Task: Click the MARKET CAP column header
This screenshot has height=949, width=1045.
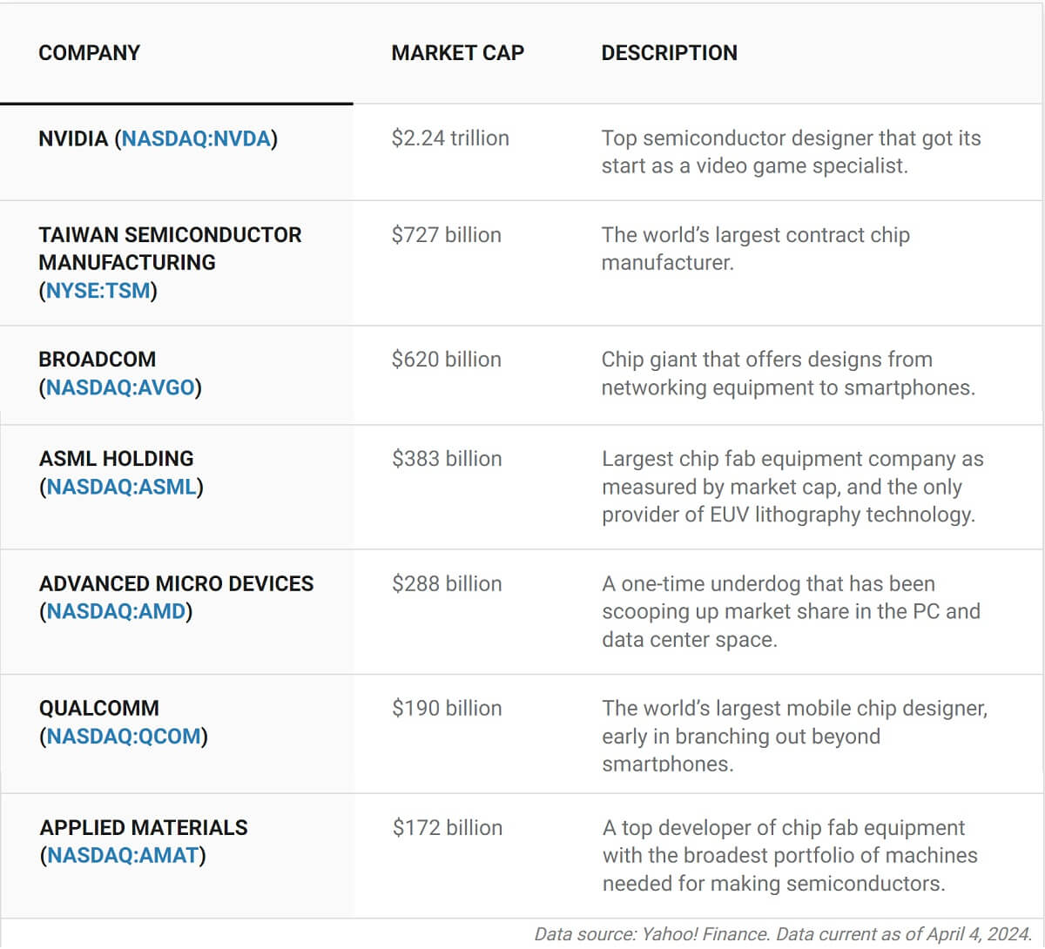Action: click(x=457, y=53)
